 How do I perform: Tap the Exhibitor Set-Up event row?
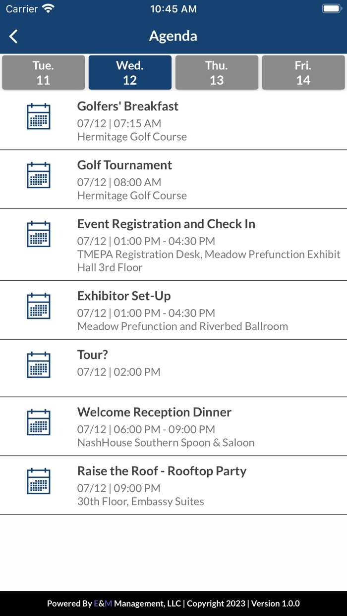173,310
